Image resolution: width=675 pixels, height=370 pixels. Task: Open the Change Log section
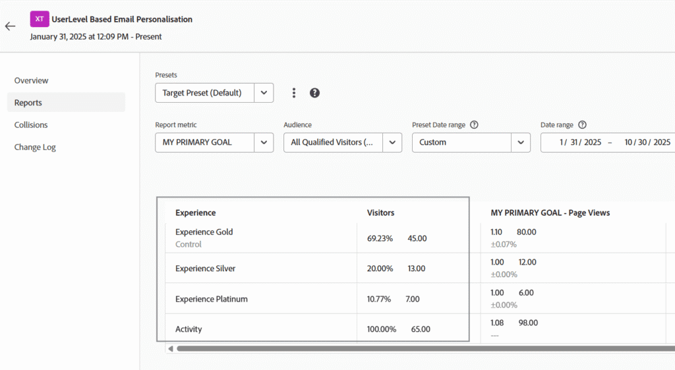pyautogui.click(x=35, y=147)
